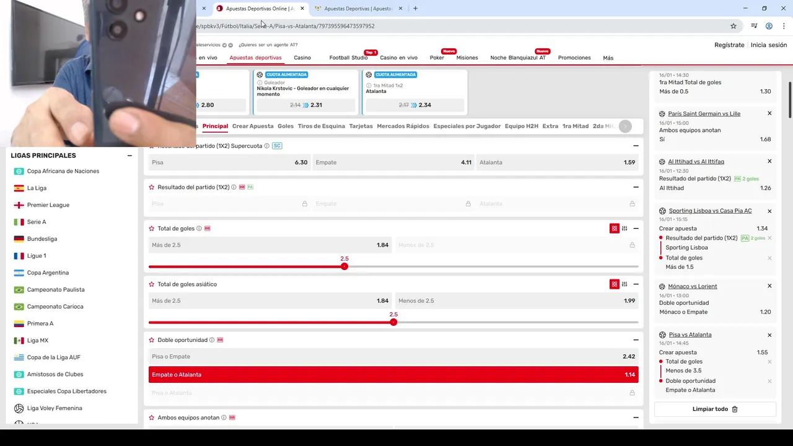Remove Al Ittihad vs Al Ittifaq from betslip
793x446 pixels.
point(769,161)
